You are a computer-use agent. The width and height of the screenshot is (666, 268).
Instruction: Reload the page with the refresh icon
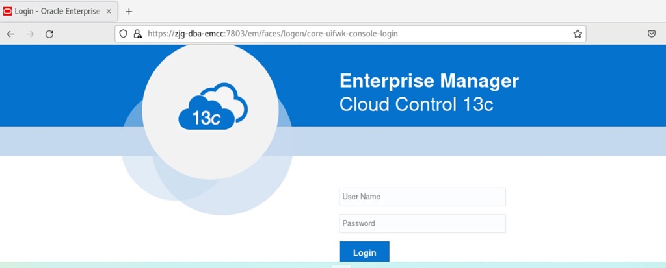(x=49, y=34)
